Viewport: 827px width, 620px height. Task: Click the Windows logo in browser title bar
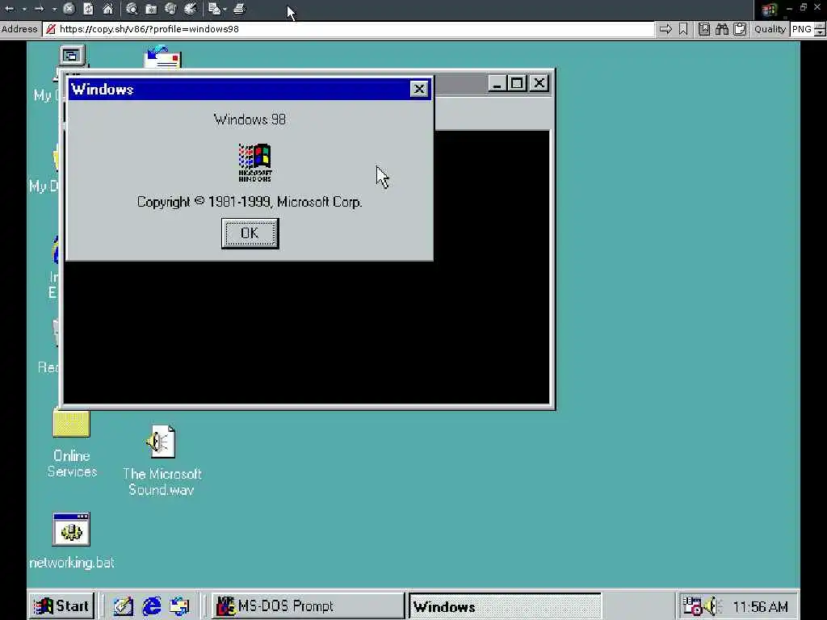click(770, 9)
